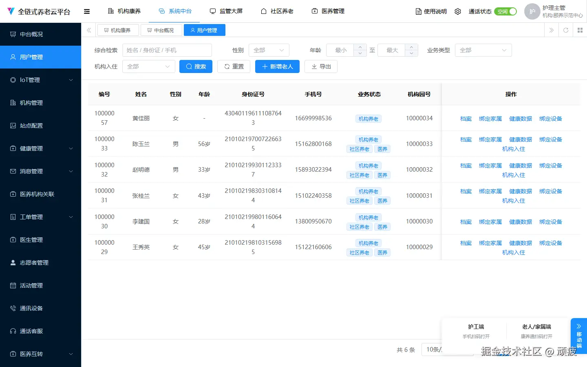This screenshot has width=587, height=367.
Task: Open 站点配置 in the sidebar
Action: [x=41, y=126]
